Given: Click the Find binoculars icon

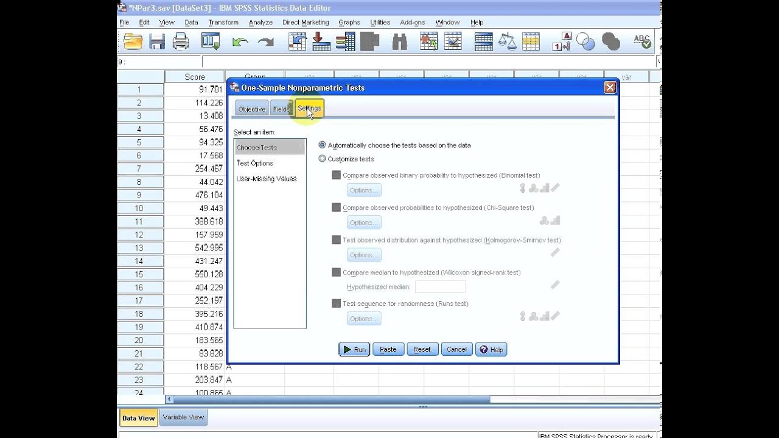Looking at the screenshot, I should pos(400,42).
